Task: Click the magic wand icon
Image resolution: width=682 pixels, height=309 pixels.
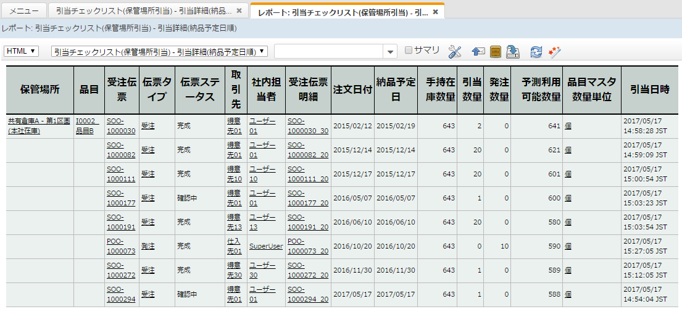Action: pyautogui.click(x=554, y=52)
